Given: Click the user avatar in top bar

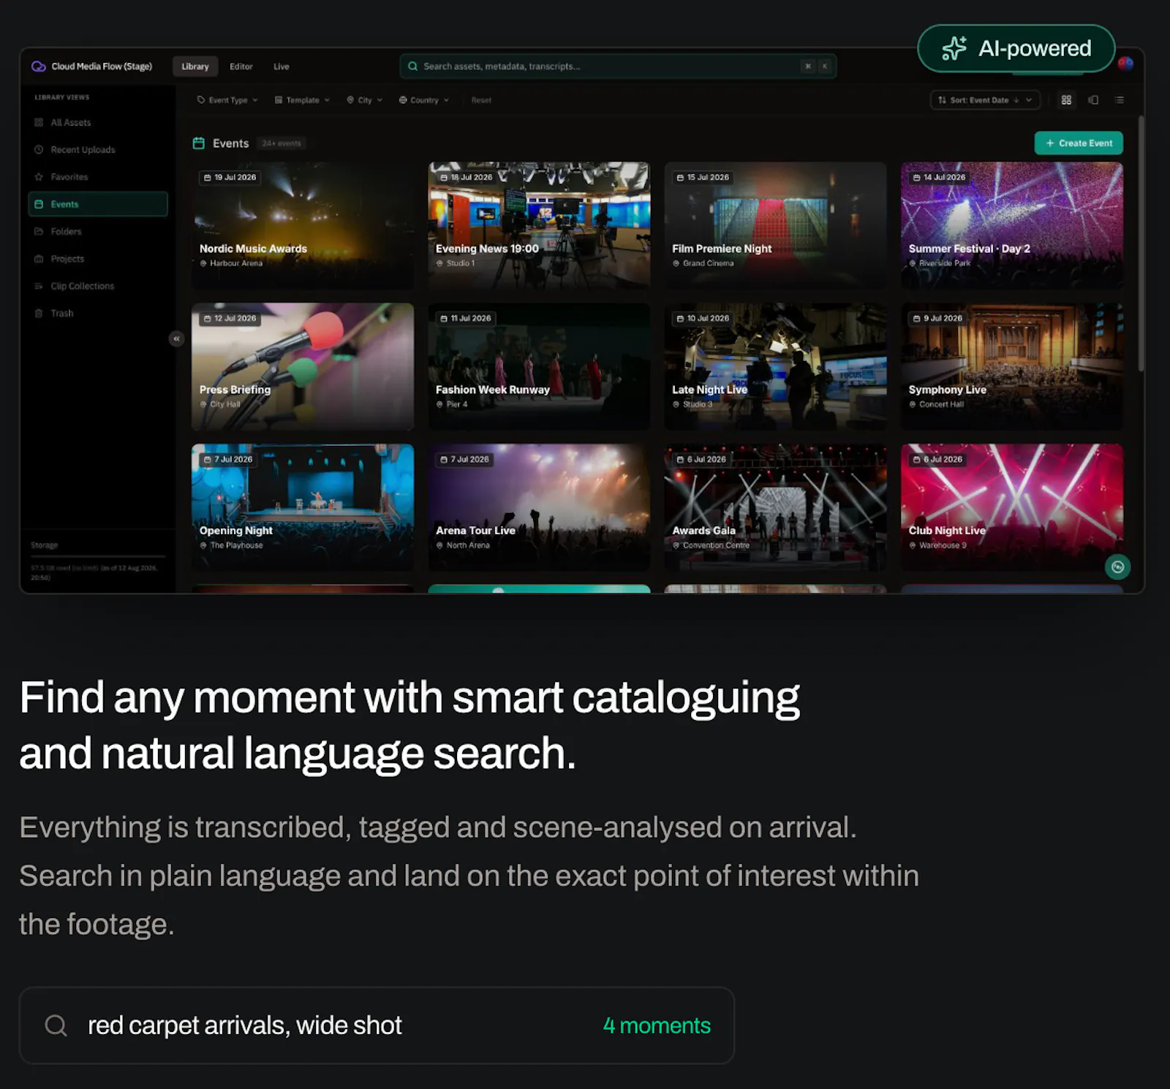Looking at the screenshot, I should (x=1125, y=64).
